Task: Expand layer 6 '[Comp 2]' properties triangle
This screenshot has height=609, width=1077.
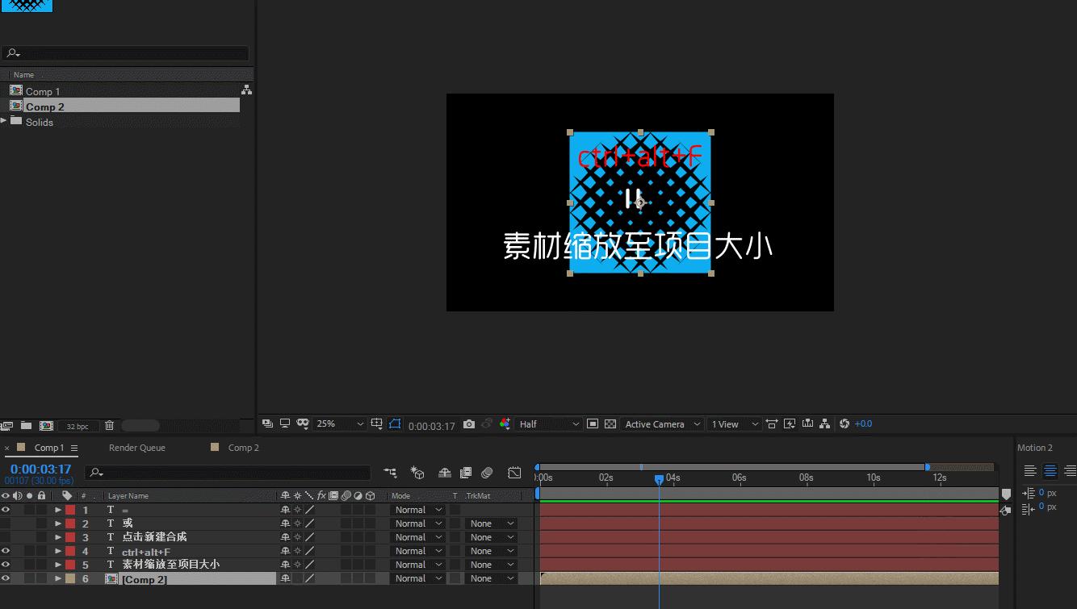Action: pyautogui.click(x=58, y=578)
